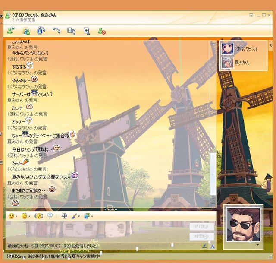Send a nudge

click(x=38, y=216)
